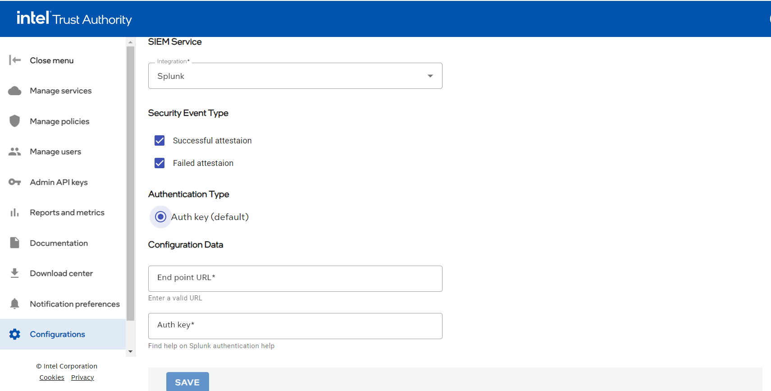Click the document icon beside Documentation
The width and height of the screenshot is (771, 391).
15,243
